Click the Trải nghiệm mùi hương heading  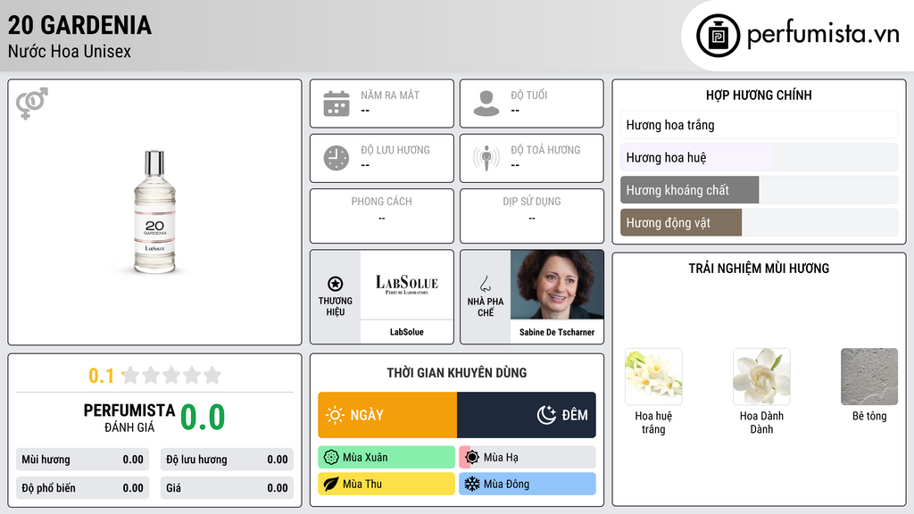759,268
